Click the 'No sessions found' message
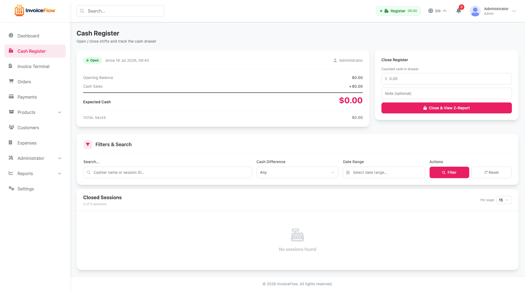 [297, 249]
